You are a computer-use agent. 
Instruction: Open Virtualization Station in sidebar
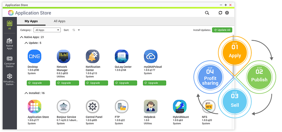pos(9,79)
